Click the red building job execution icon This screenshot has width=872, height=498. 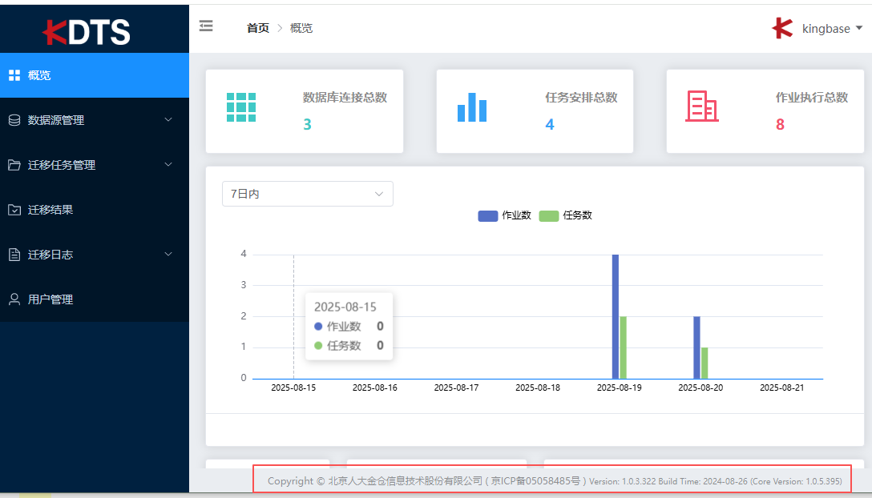point(701,106)
